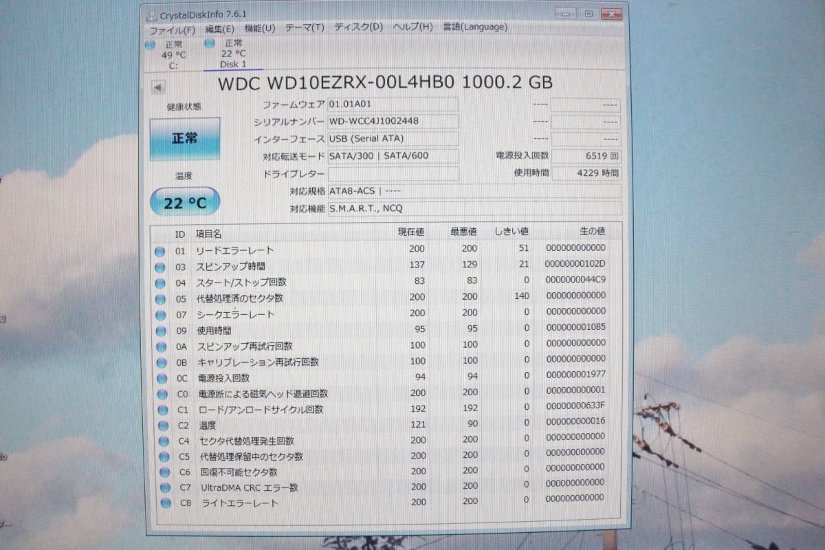Image resolution: width=825 pixels, height=550 pixels.
Task: Click raw value 00000000633F
Action: point(575,406)
